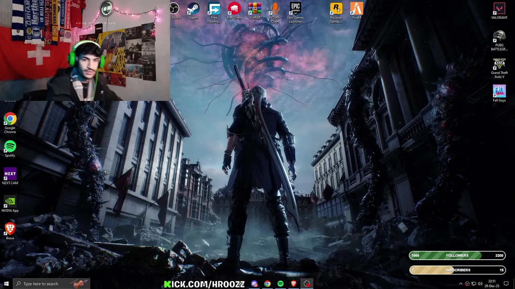Select the Spotify desktop icon
The width and height of the screenshot is (515, 289).
(10, 149)
